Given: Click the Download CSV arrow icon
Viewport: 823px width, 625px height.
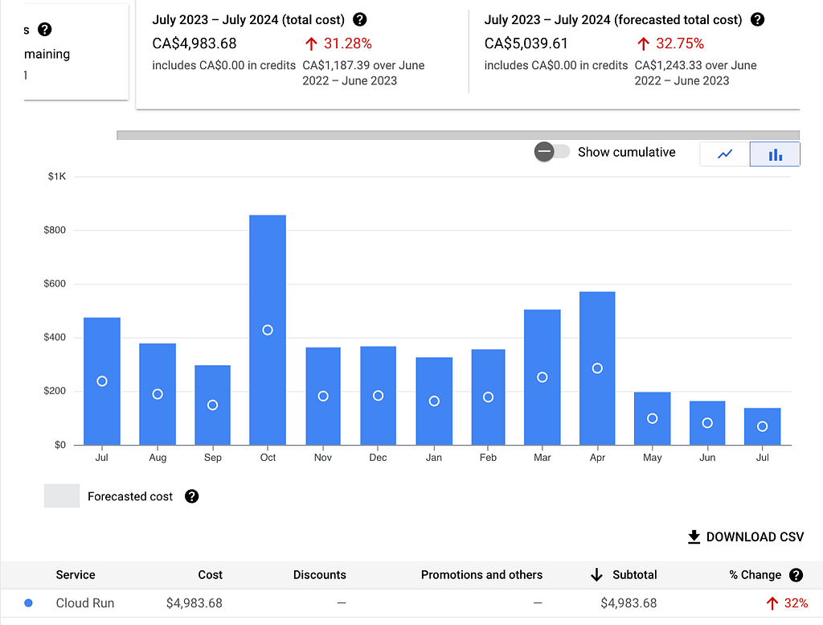Looking at the screenshot, I should point(694,537).
